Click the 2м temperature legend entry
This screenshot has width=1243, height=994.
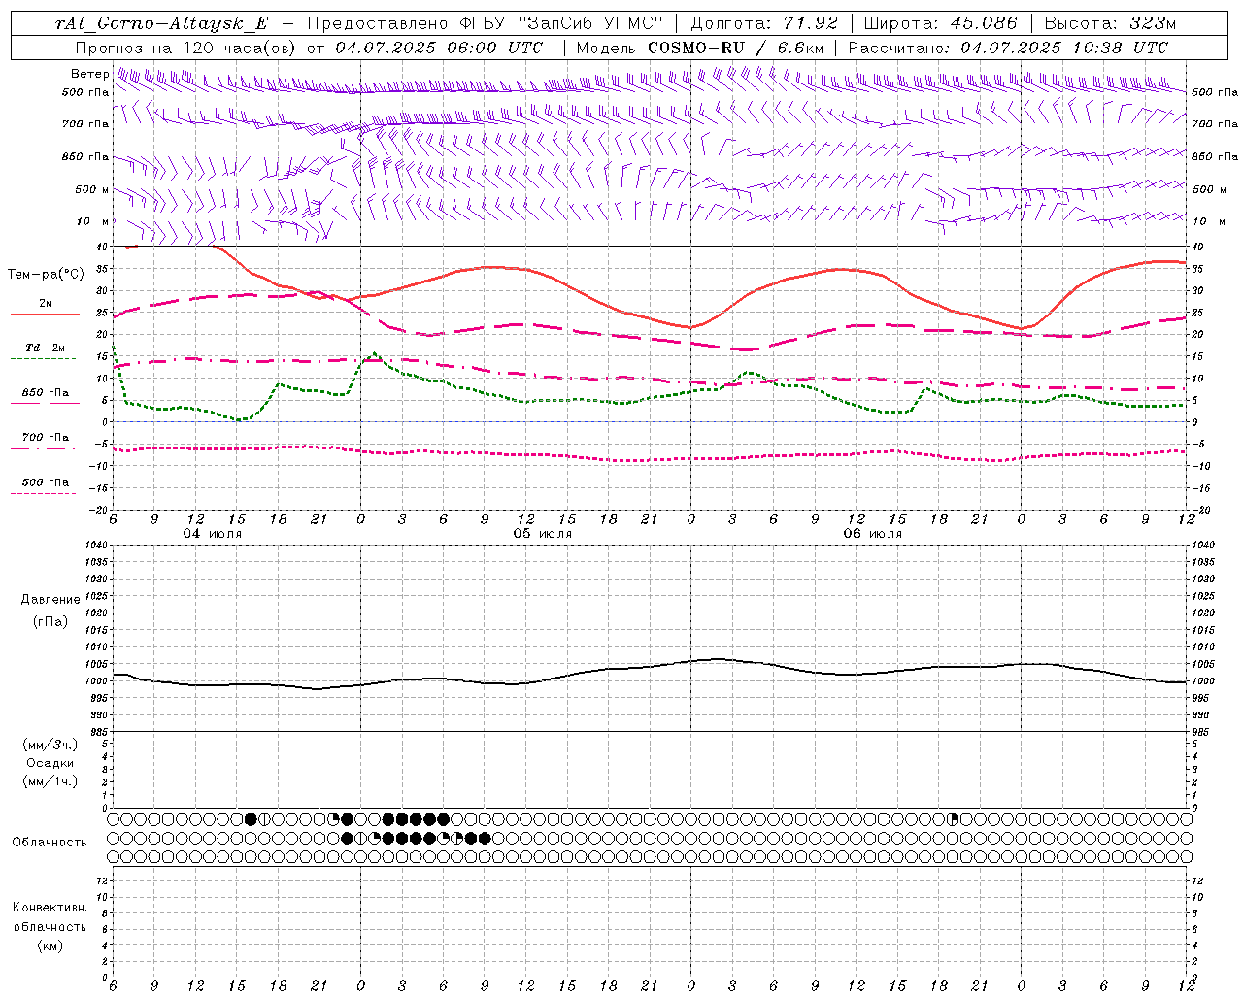click(46, 304)
